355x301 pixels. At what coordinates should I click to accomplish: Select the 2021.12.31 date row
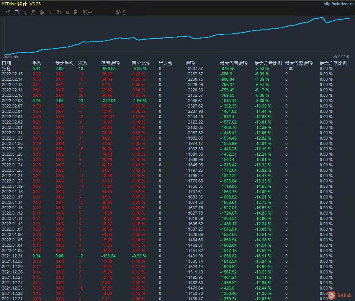pyautogui.click(x=12, y=256)
